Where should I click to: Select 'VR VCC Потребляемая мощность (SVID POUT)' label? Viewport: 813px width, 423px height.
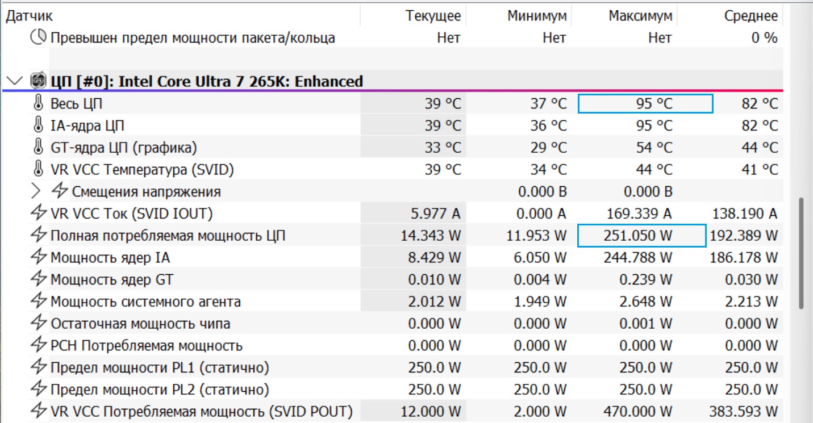pos(202,411)
